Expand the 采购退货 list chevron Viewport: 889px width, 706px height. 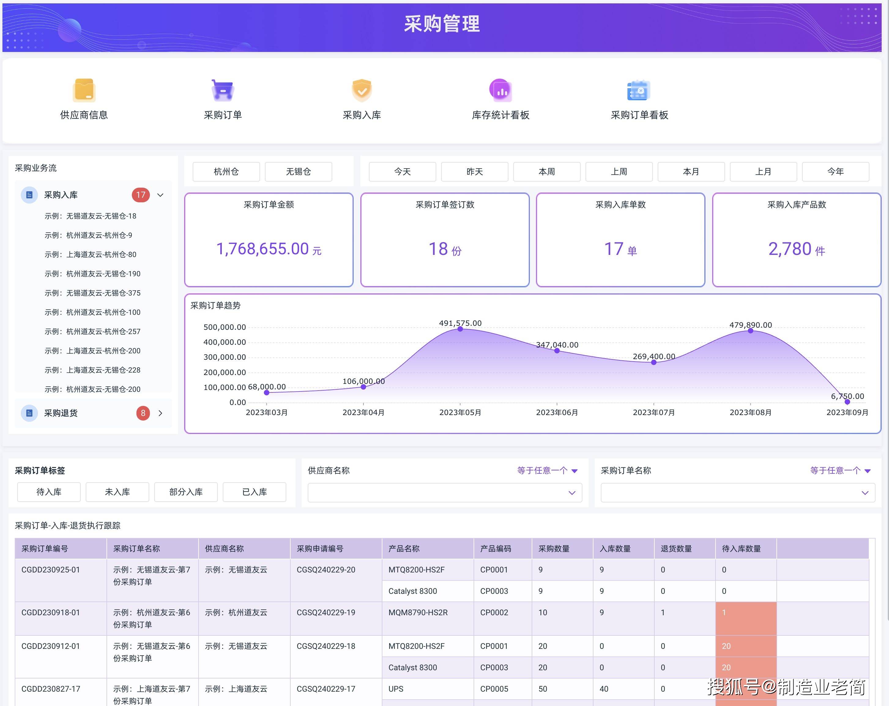160,413
